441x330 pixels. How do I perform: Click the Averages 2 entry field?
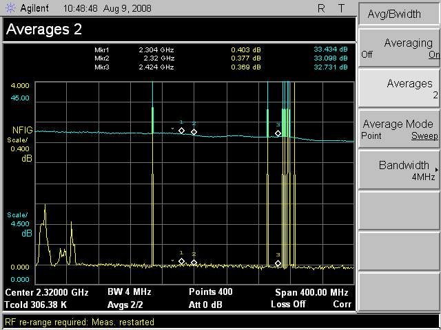[x=179, y=30]
